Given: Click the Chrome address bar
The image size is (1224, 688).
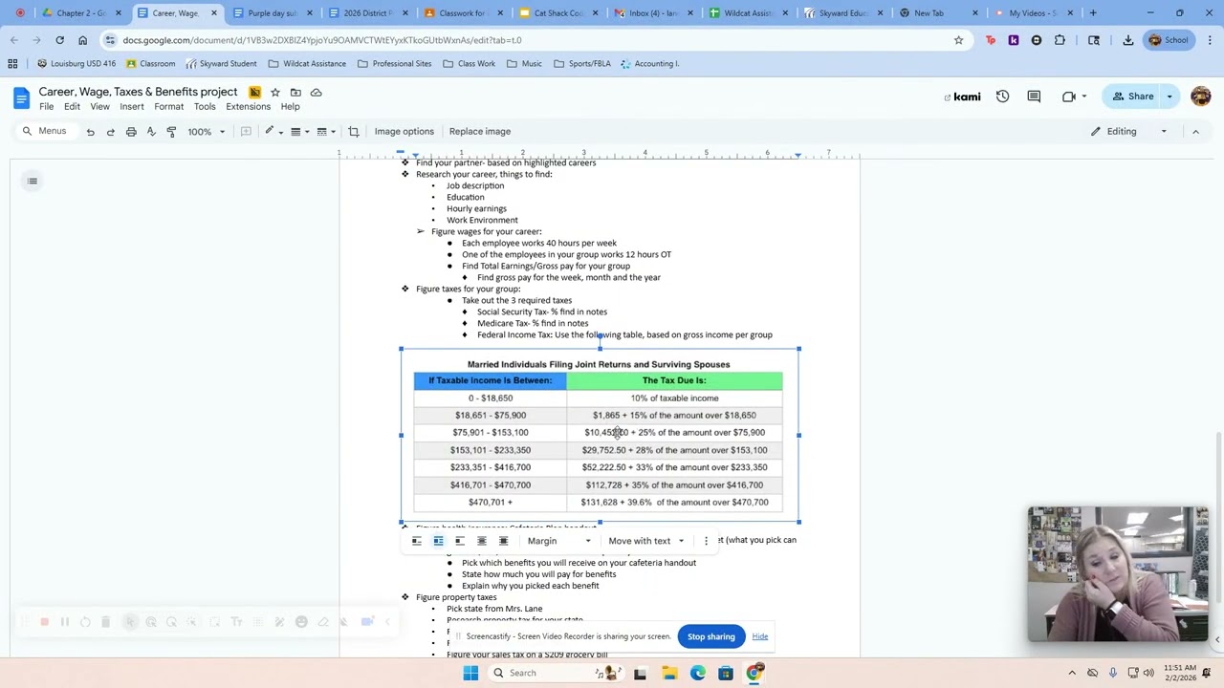Looking at the screenshot, I should tap(535, 40).
